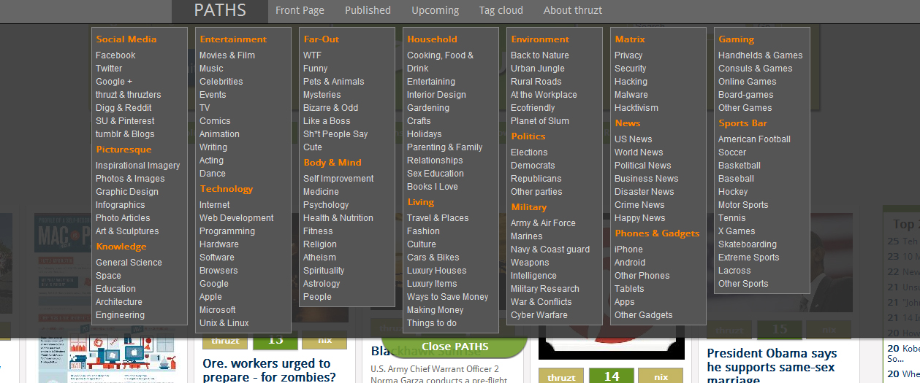
Task: Choose Travel & Places under Living
Action: [438, 218]
